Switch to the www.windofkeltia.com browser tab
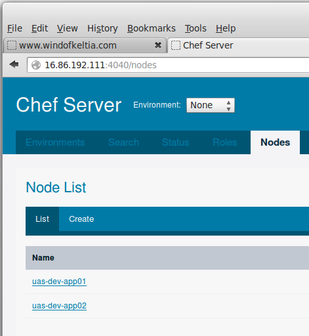Screen dimensions: 309x336 pyautogui.click(x=85, y=45)
